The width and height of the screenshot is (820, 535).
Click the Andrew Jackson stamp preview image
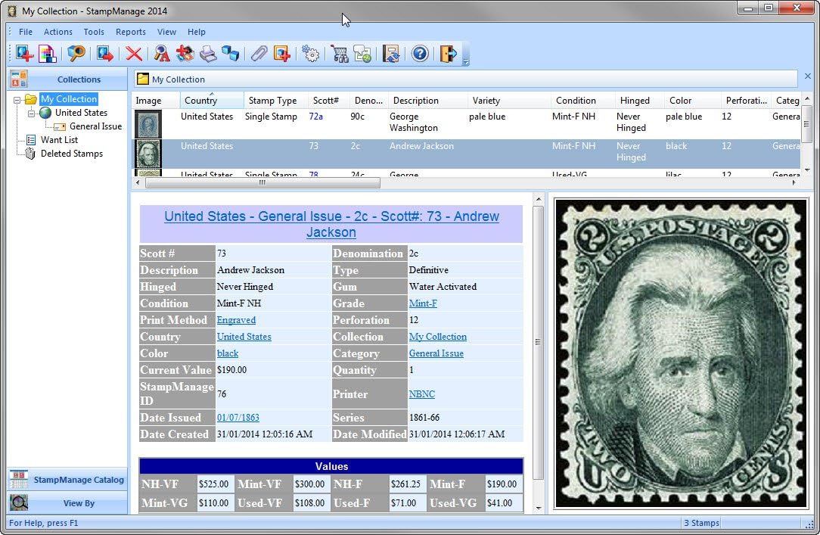coord(677,352)
